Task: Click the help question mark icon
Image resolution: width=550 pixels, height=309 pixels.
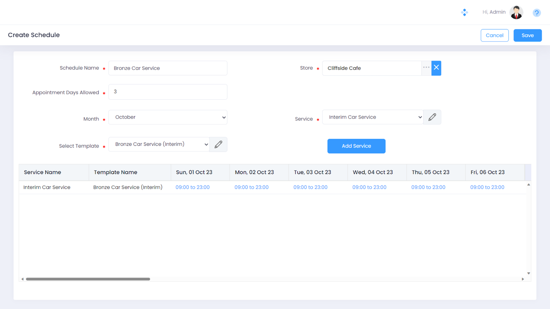Action: pos(536,13)
